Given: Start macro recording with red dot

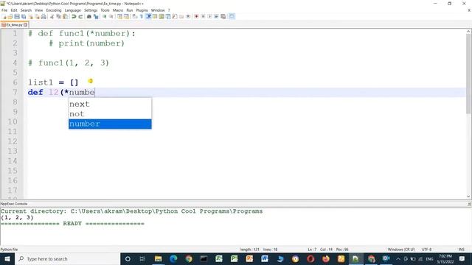Looking at the screenshot, I should pyautogui.click(x=196, y=16).
